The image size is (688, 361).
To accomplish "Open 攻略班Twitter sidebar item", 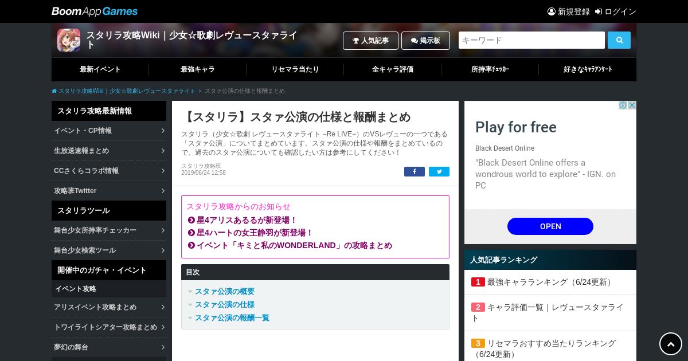I will click(109, 191).
